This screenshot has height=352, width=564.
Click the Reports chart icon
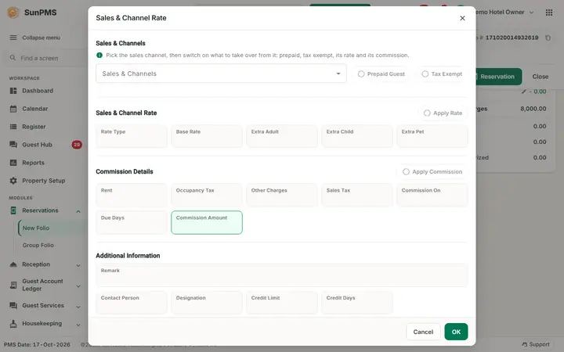pyautogui.click(x=13, y=163)
